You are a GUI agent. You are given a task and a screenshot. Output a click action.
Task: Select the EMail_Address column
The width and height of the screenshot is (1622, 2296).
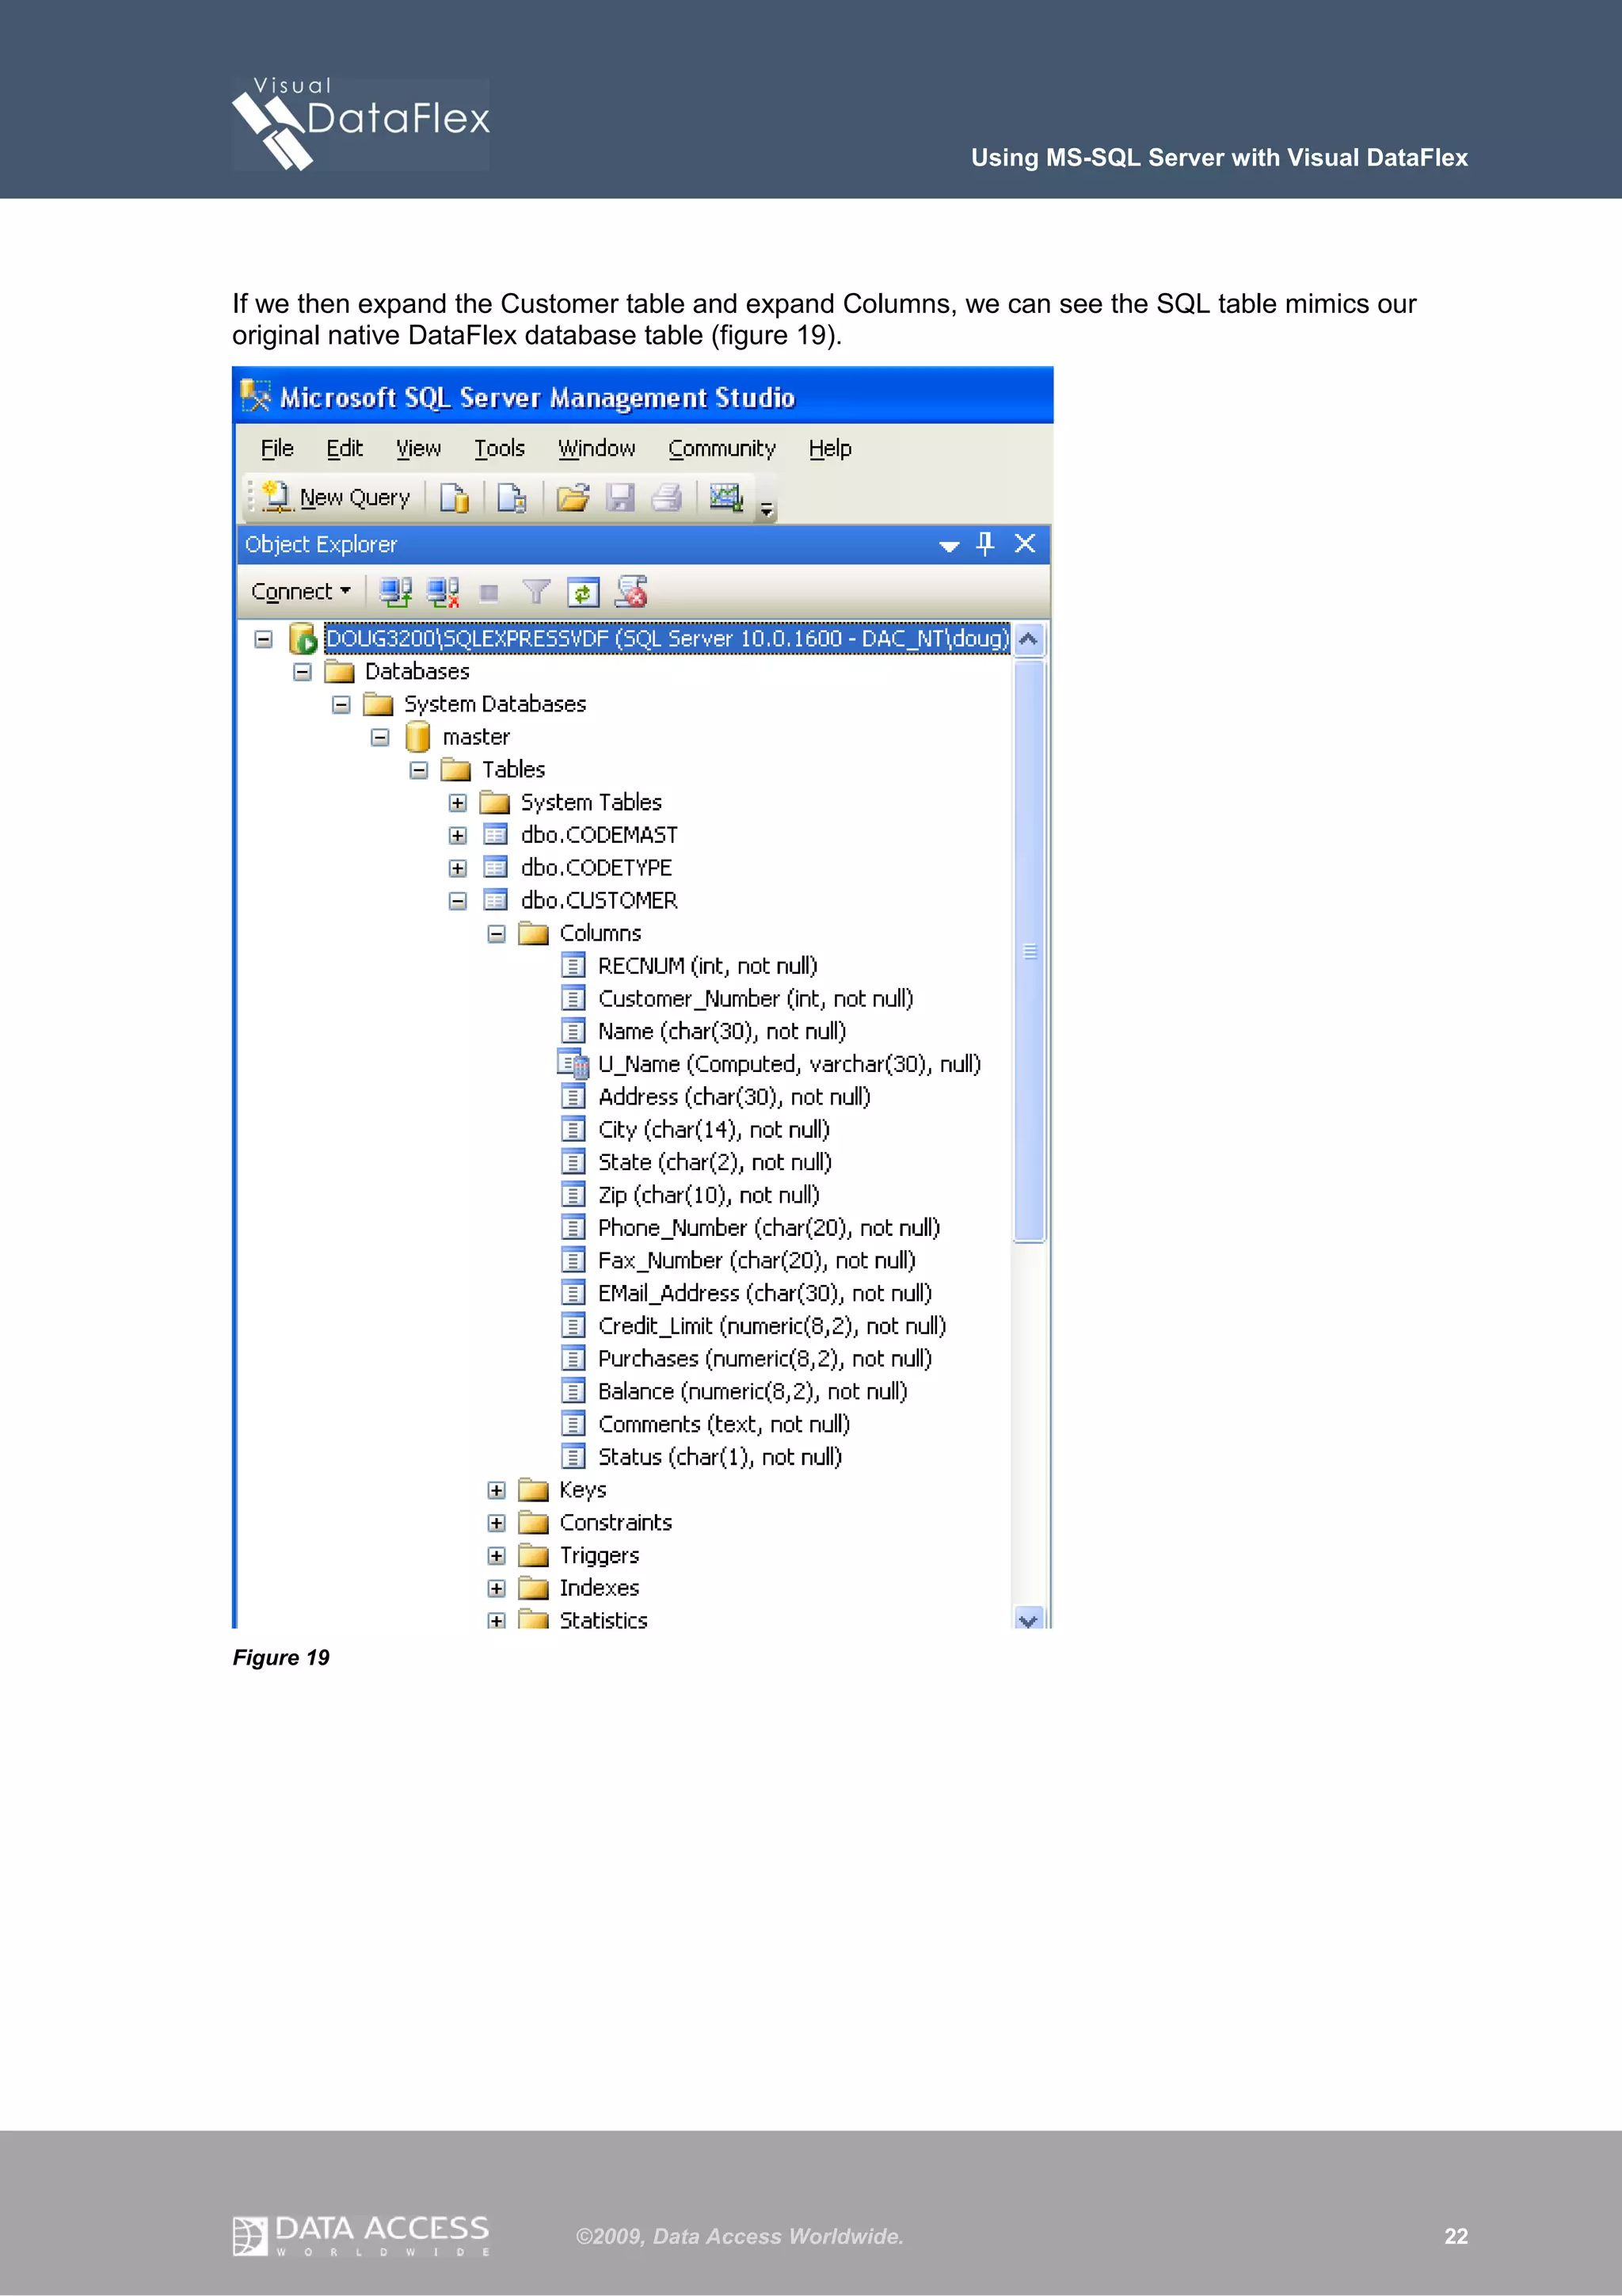[764, 1294]
